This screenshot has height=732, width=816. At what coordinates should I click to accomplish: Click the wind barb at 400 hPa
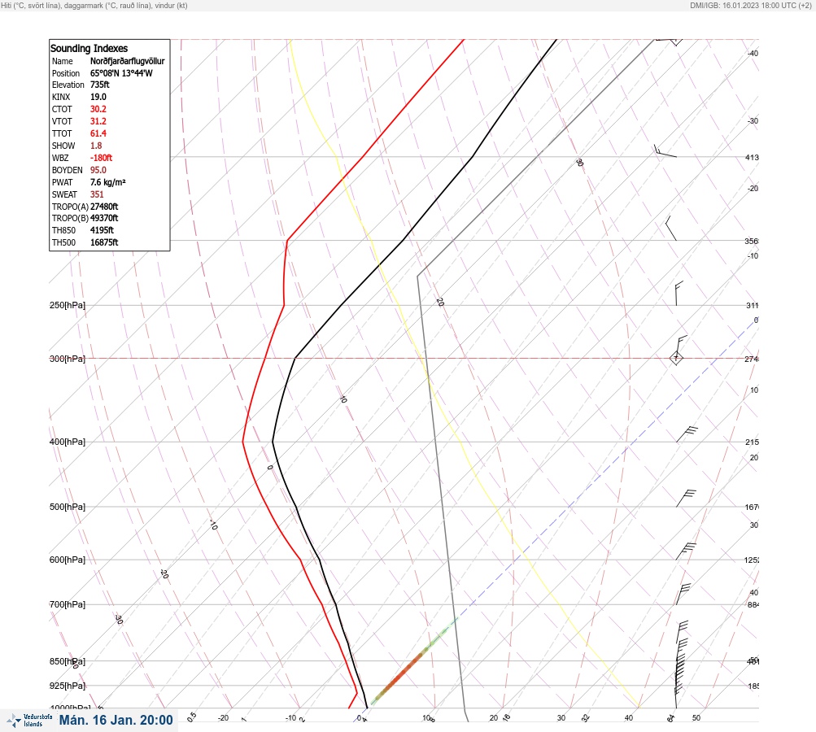click(687, 434)
